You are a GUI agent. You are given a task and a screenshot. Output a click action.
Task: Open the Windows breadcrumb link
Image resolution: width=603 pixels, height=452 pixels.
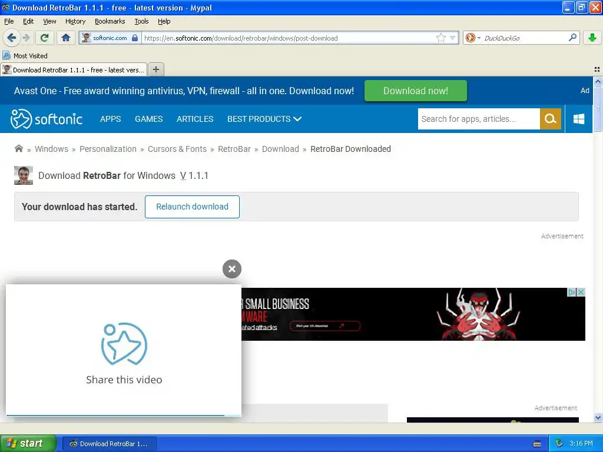[x=52, y=149]
